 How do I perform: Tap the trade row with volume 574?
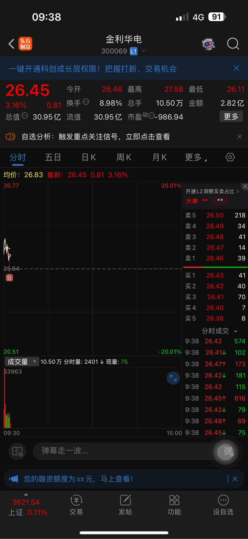point(215,341)
